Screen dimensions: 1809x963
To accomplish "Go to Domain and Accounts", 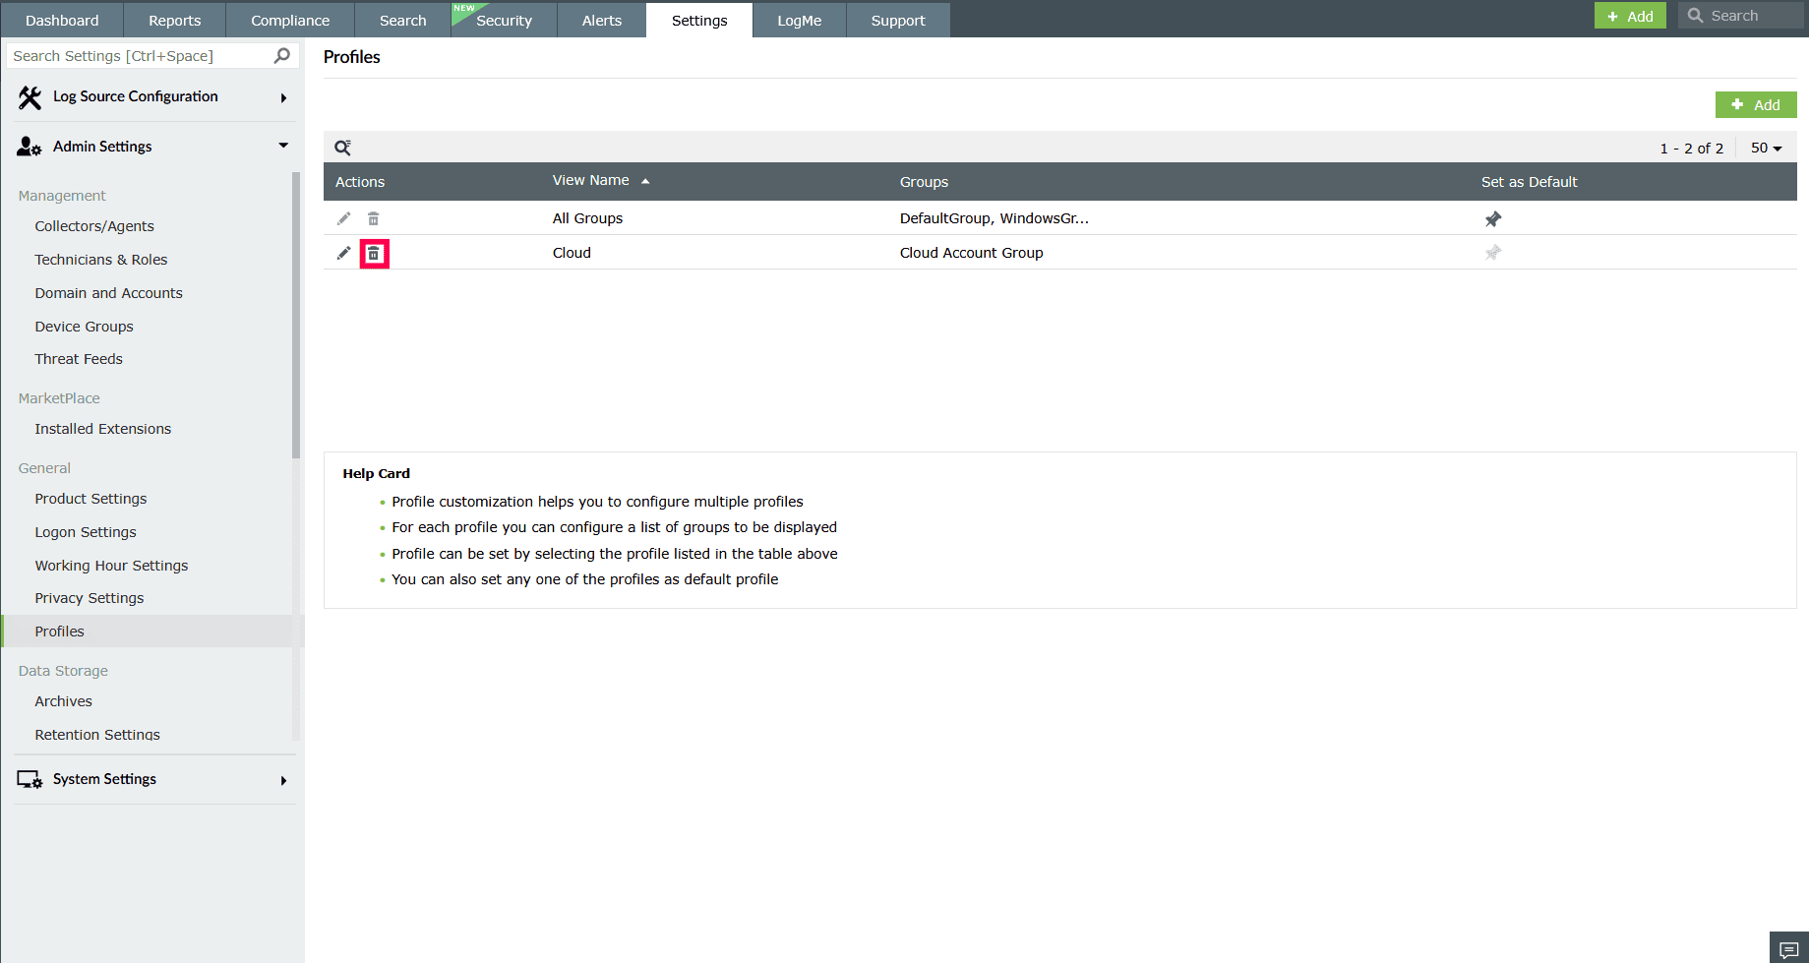I will [109, 293].
